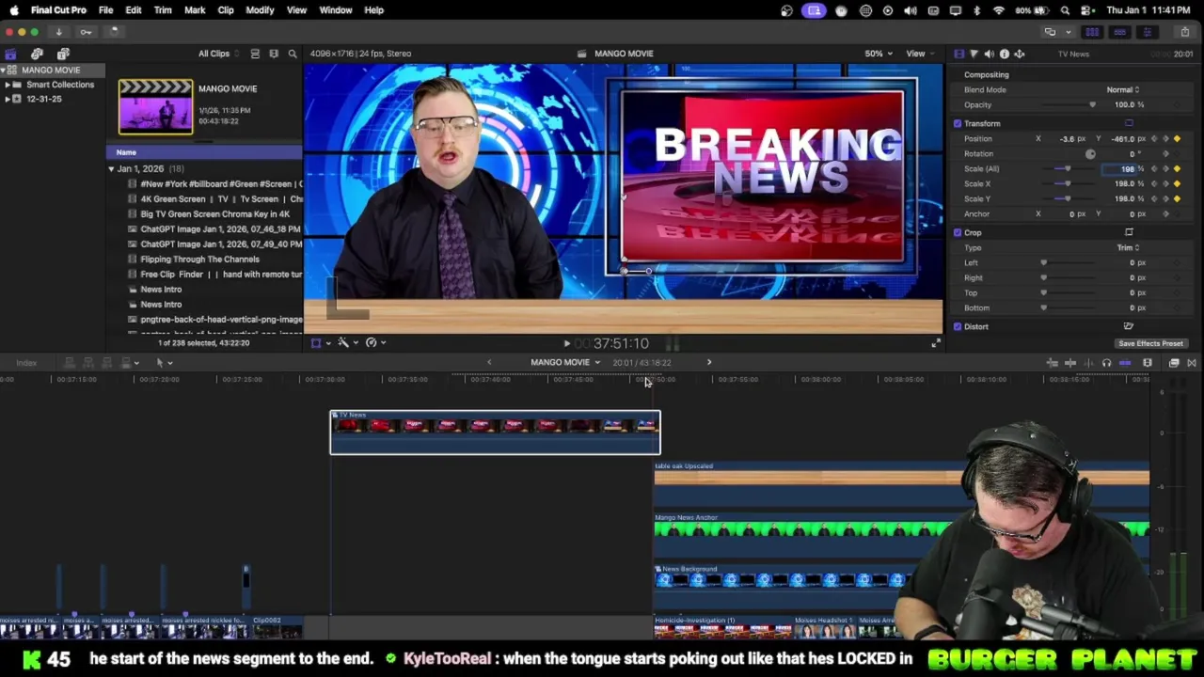Show the Libraries sidebar clapboard icon
The image size is (1204, 677).
(x=10, y=54)
